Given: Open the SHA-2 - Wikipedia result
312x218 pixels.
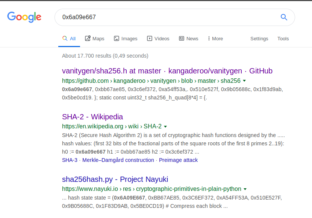Looking at the screenshot, I should tap(92, 117).
